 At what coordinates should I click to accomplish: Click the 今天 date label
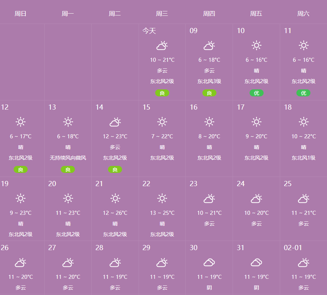(x=149, y=31)
